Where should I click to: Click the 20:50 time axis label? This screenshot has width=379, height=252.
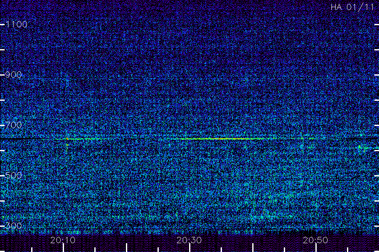tap(316, 240)
